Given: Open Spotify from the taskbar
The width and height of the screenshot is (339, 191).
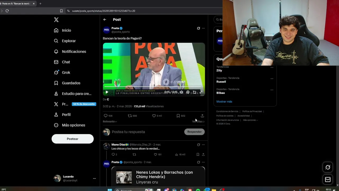Looking at the screenshot, I should click(x=198, y=190).
